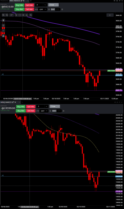Click the MES toolbar icon following the gear

coord(27,15)
